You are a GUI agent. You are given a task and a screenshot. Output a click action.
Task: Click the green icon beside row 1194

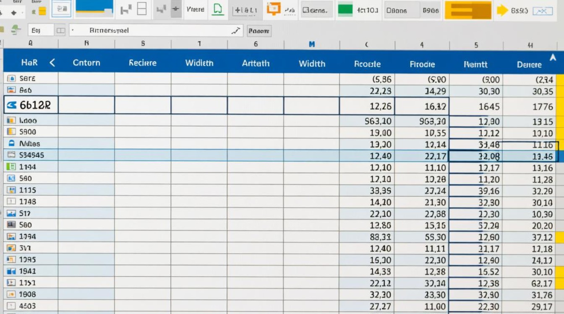[11, 167]
